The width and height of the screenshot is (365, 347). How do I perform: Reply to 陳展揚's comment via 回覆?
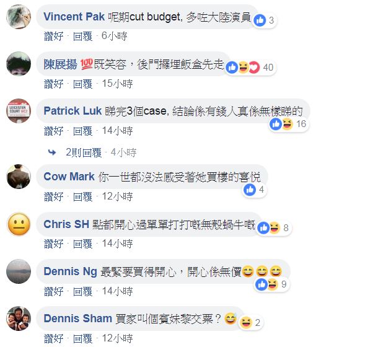[82, 84]
